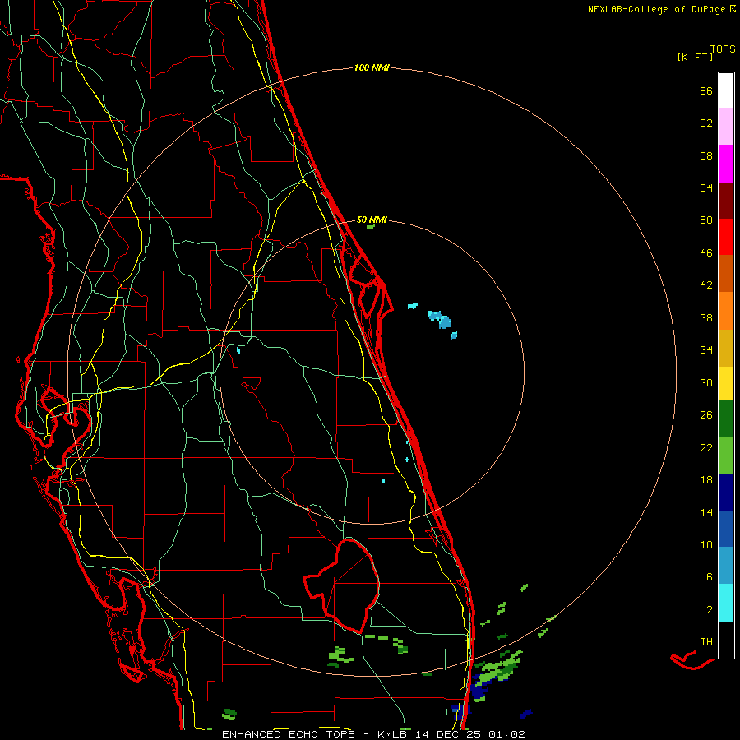Select the dark green legend swatch
The height and width of the screenshot is (740, 740).
(x=726, y=419)
